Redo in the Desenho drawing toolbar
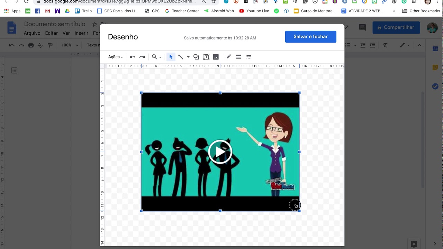 click(142, 57)
